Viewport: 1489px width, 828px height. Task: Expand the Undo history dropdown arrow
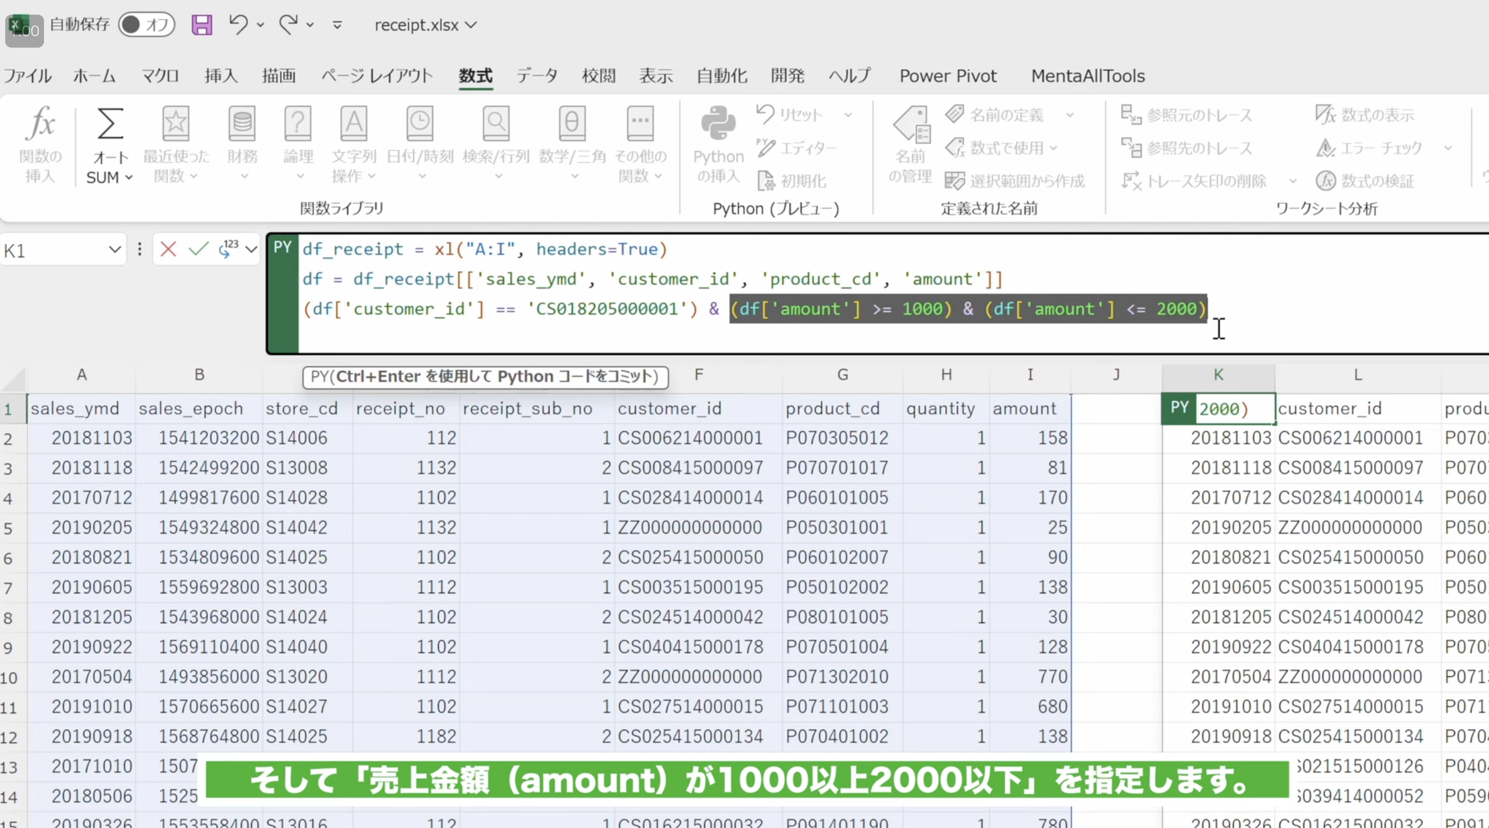(261, 25)
